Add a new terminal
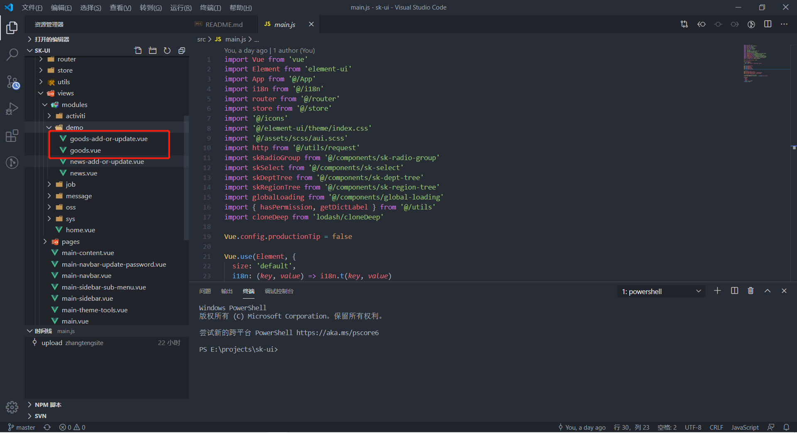 coord(717,291)
